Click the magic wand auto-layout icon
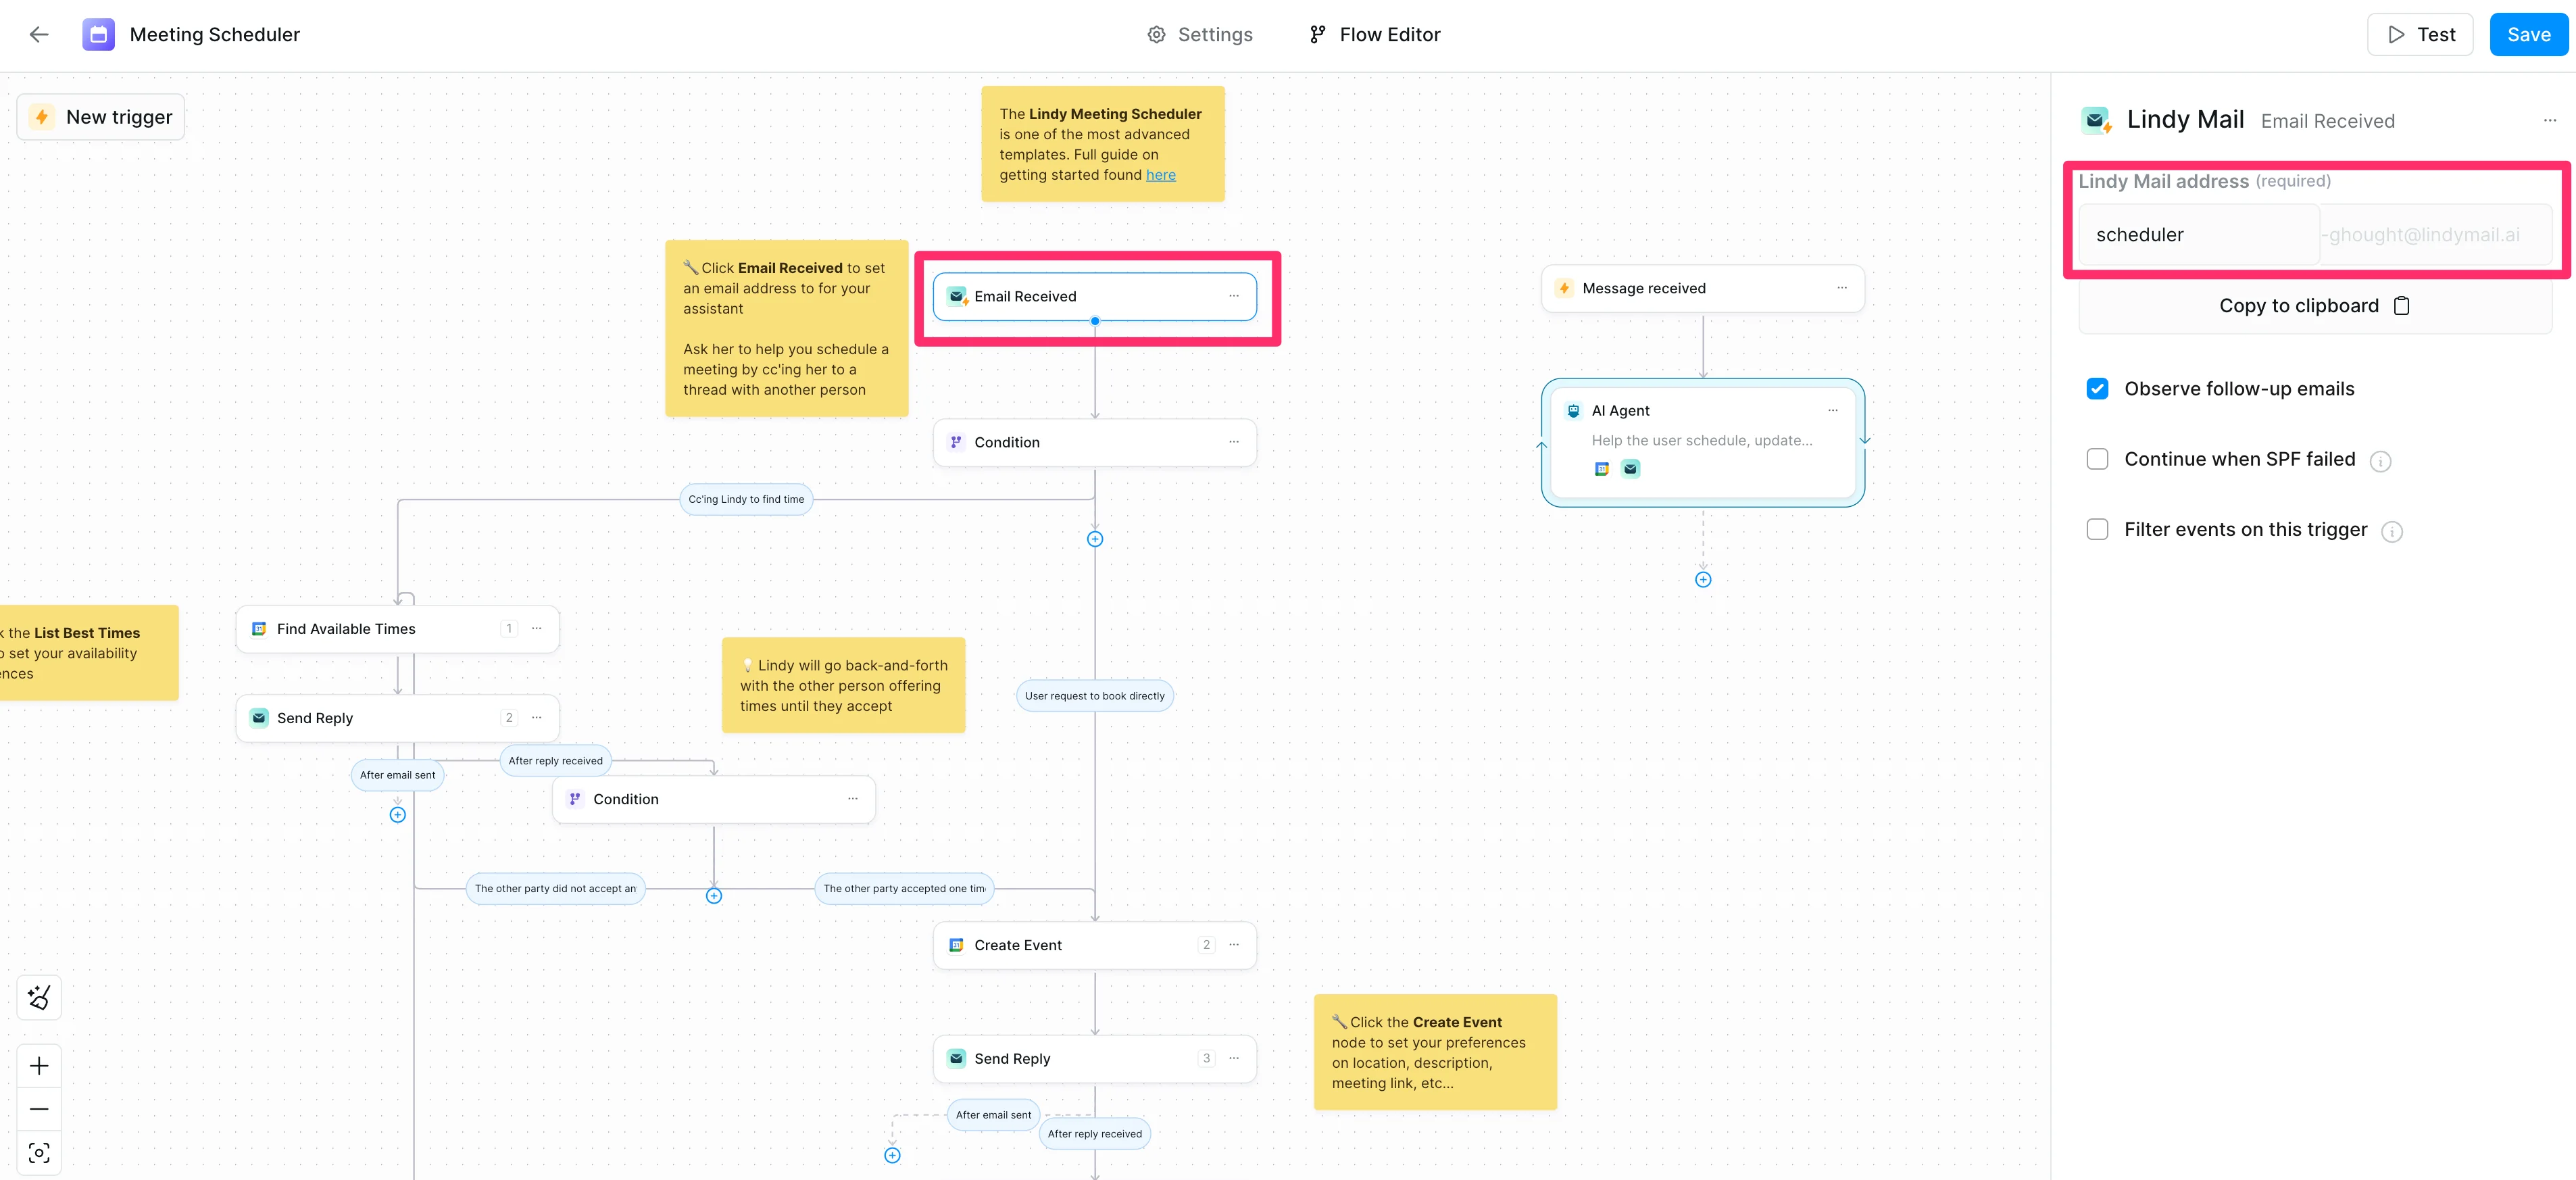The width and height of the screenshot is (2576, 1180). pos(39,997)
